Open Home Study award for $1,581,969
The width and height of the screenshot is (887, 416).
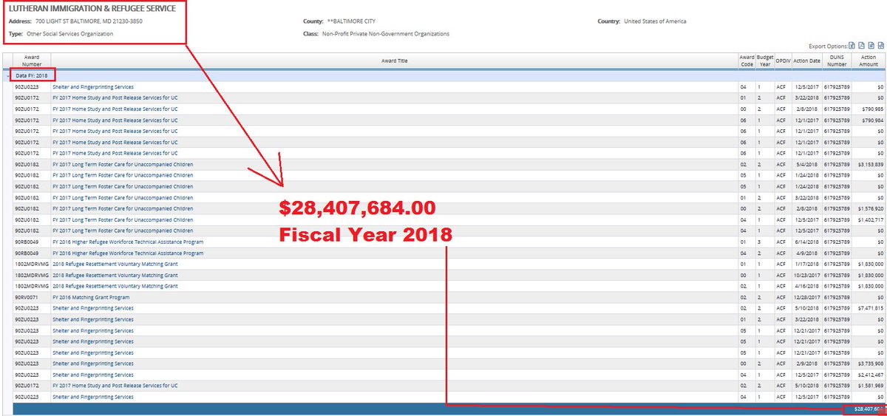click(x=115, y=386)
